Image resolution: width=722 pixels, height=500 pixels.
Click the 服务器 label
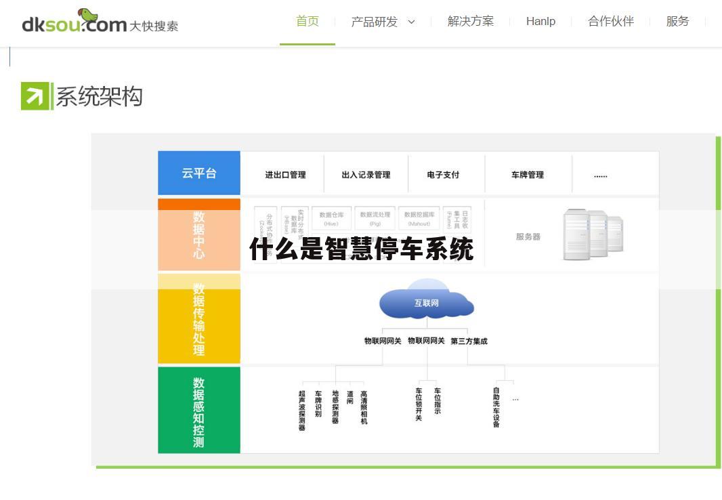pos(528,236)
